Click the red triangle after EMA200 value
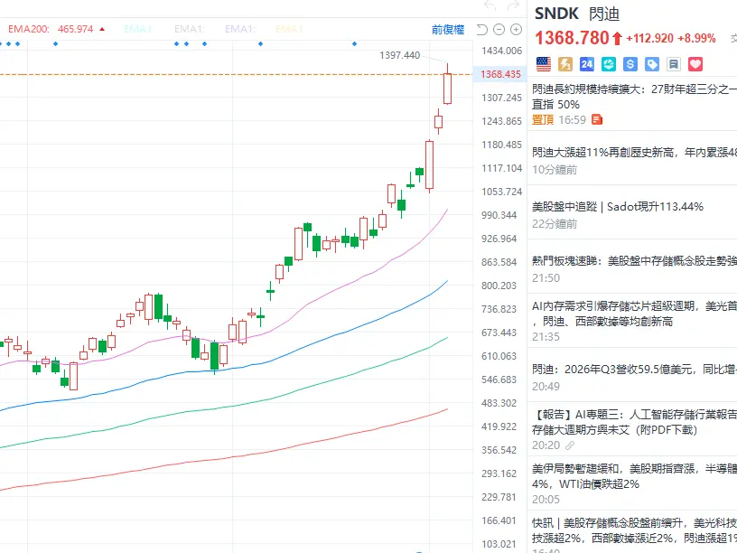Viewport: 737px width, 553px height. (x=102, y=29)
